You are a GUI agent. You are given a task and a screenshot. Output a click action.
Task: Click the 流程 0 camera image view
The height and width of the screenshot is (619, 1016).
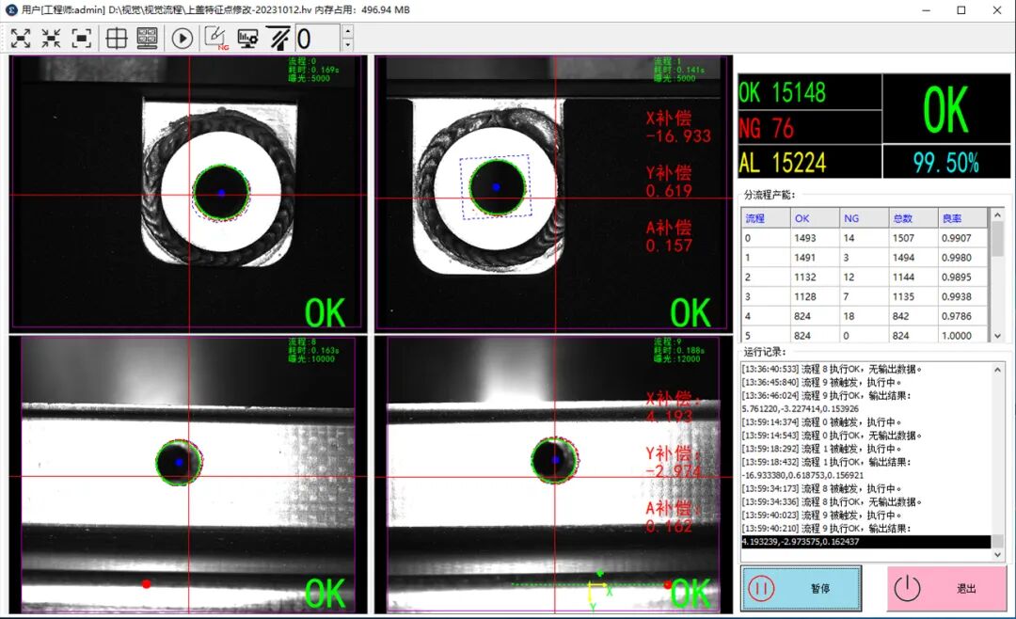pyautogui.click(x=188, y=194)
